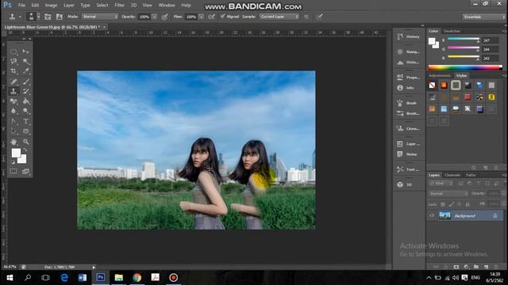The height and width of the screenshot is (285, 508).
Task: Open the Navigator panel icon
Action: click(x=400, y=51)
